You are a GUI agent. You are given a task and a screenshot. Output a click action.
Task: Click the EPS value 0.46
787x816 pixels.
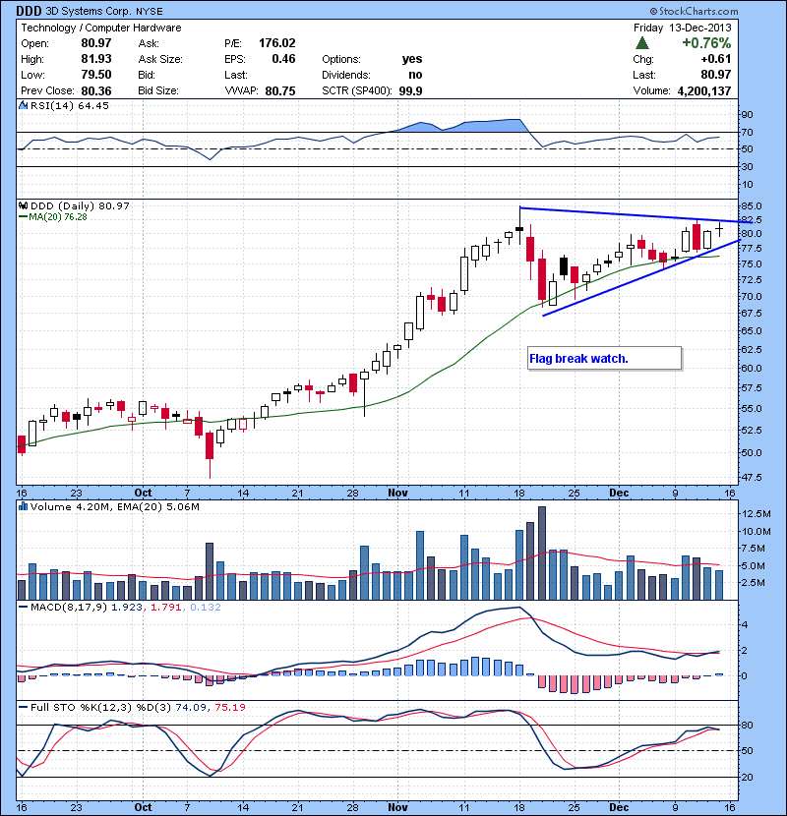coord(284,59)
